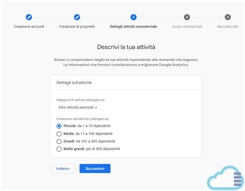Viewport: 245px width, 191px height.
Task: Select Piccole: da 1 a 10 dipendenti
Action: 59,126
